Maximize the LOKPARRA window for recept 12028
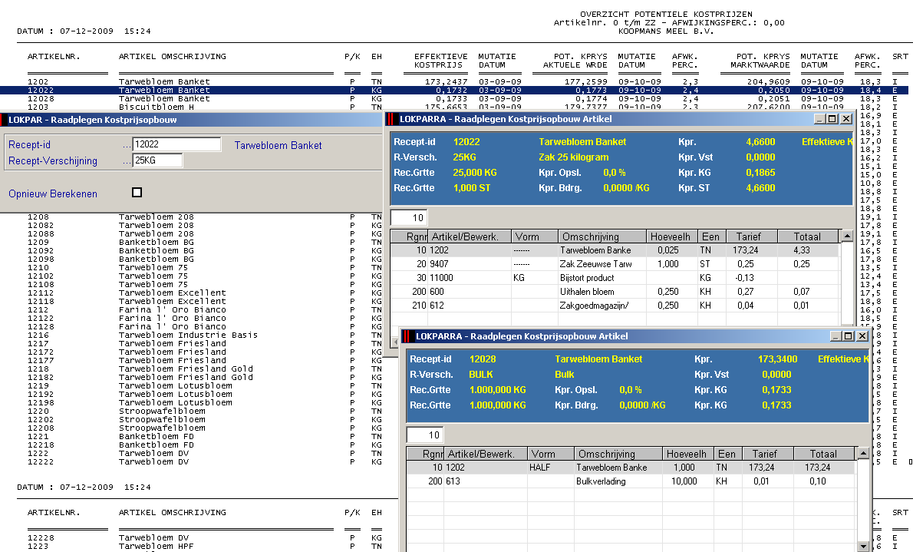The image size is (913, 552). (849, 336)
